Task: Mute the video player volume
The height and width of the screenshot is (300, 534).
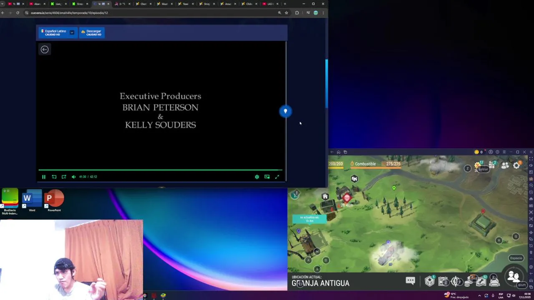Action: (x=73, y=177)
